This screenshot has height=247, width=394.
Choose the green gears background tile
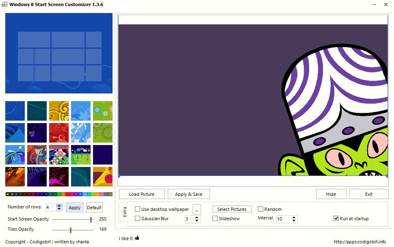103,133
